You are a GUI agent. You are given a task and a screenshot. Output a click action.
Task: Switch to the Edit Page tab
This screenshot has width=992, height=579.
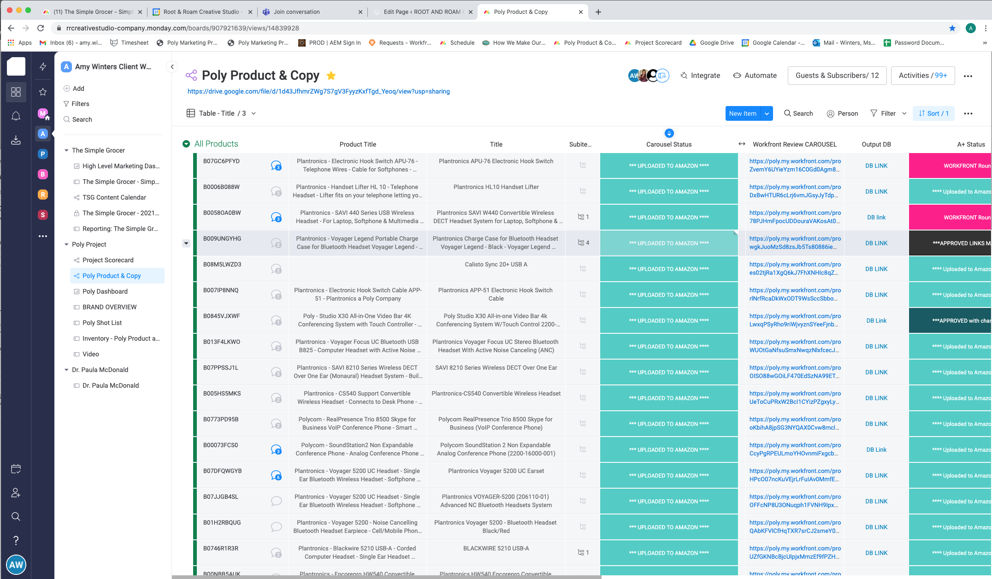click(422, 12)
